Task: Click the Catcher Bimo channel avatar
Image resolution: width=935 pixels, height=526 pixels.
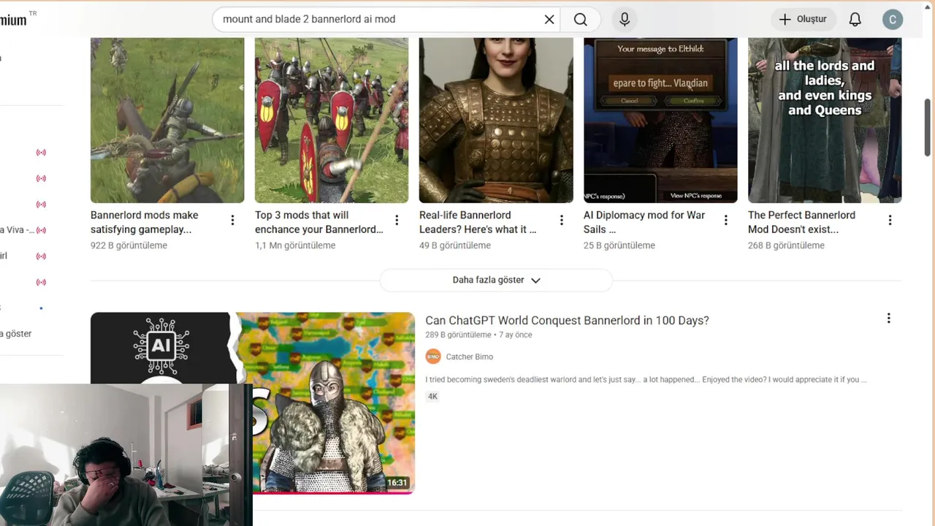Action: click(433, 357)
